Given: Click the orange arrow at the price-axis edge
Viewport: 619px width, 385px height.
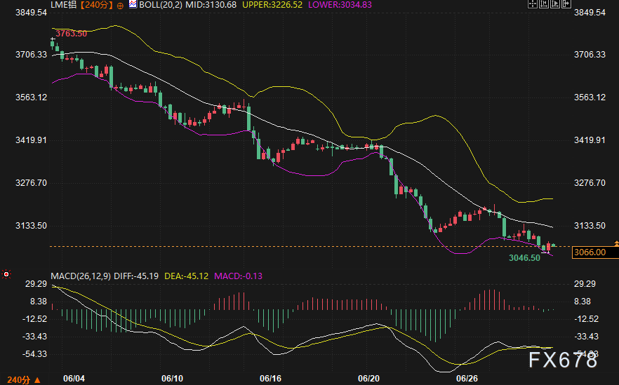Looking at the screenshot, I should tap(616, 244).
